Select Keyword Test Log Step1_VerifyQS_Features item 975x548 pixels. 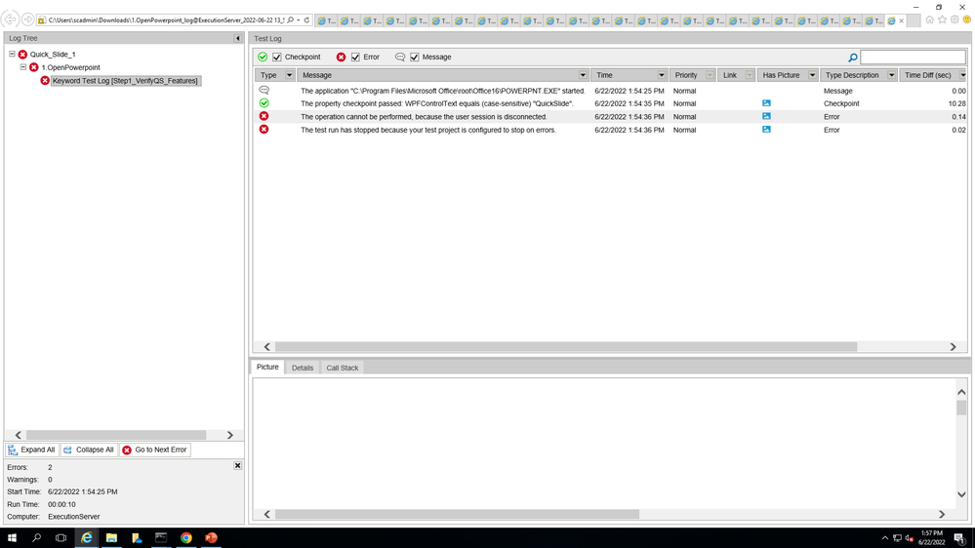(x=125, y=81)
